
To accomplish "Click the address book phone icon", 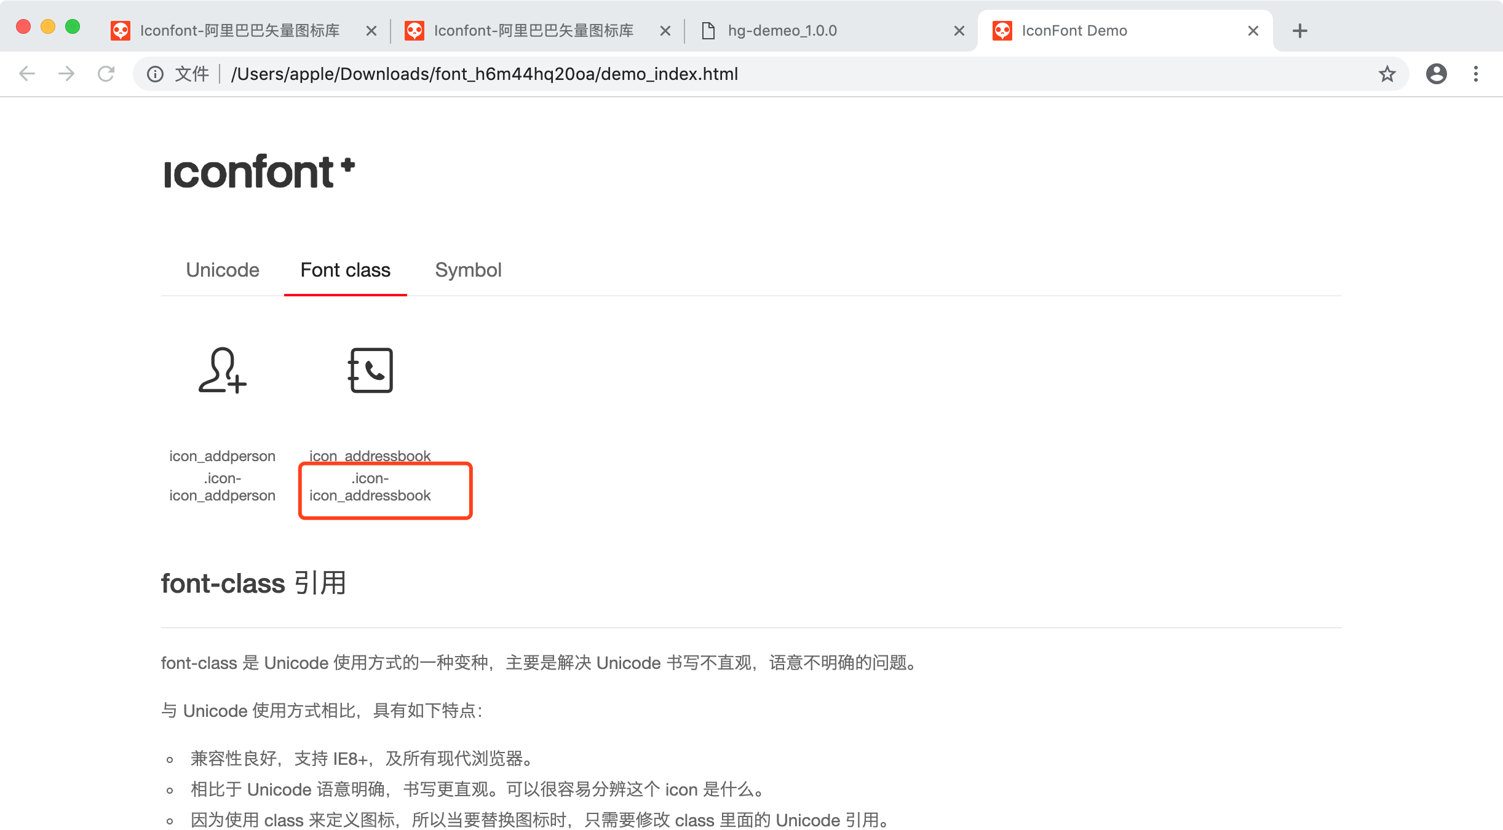I will click(370, 370).
